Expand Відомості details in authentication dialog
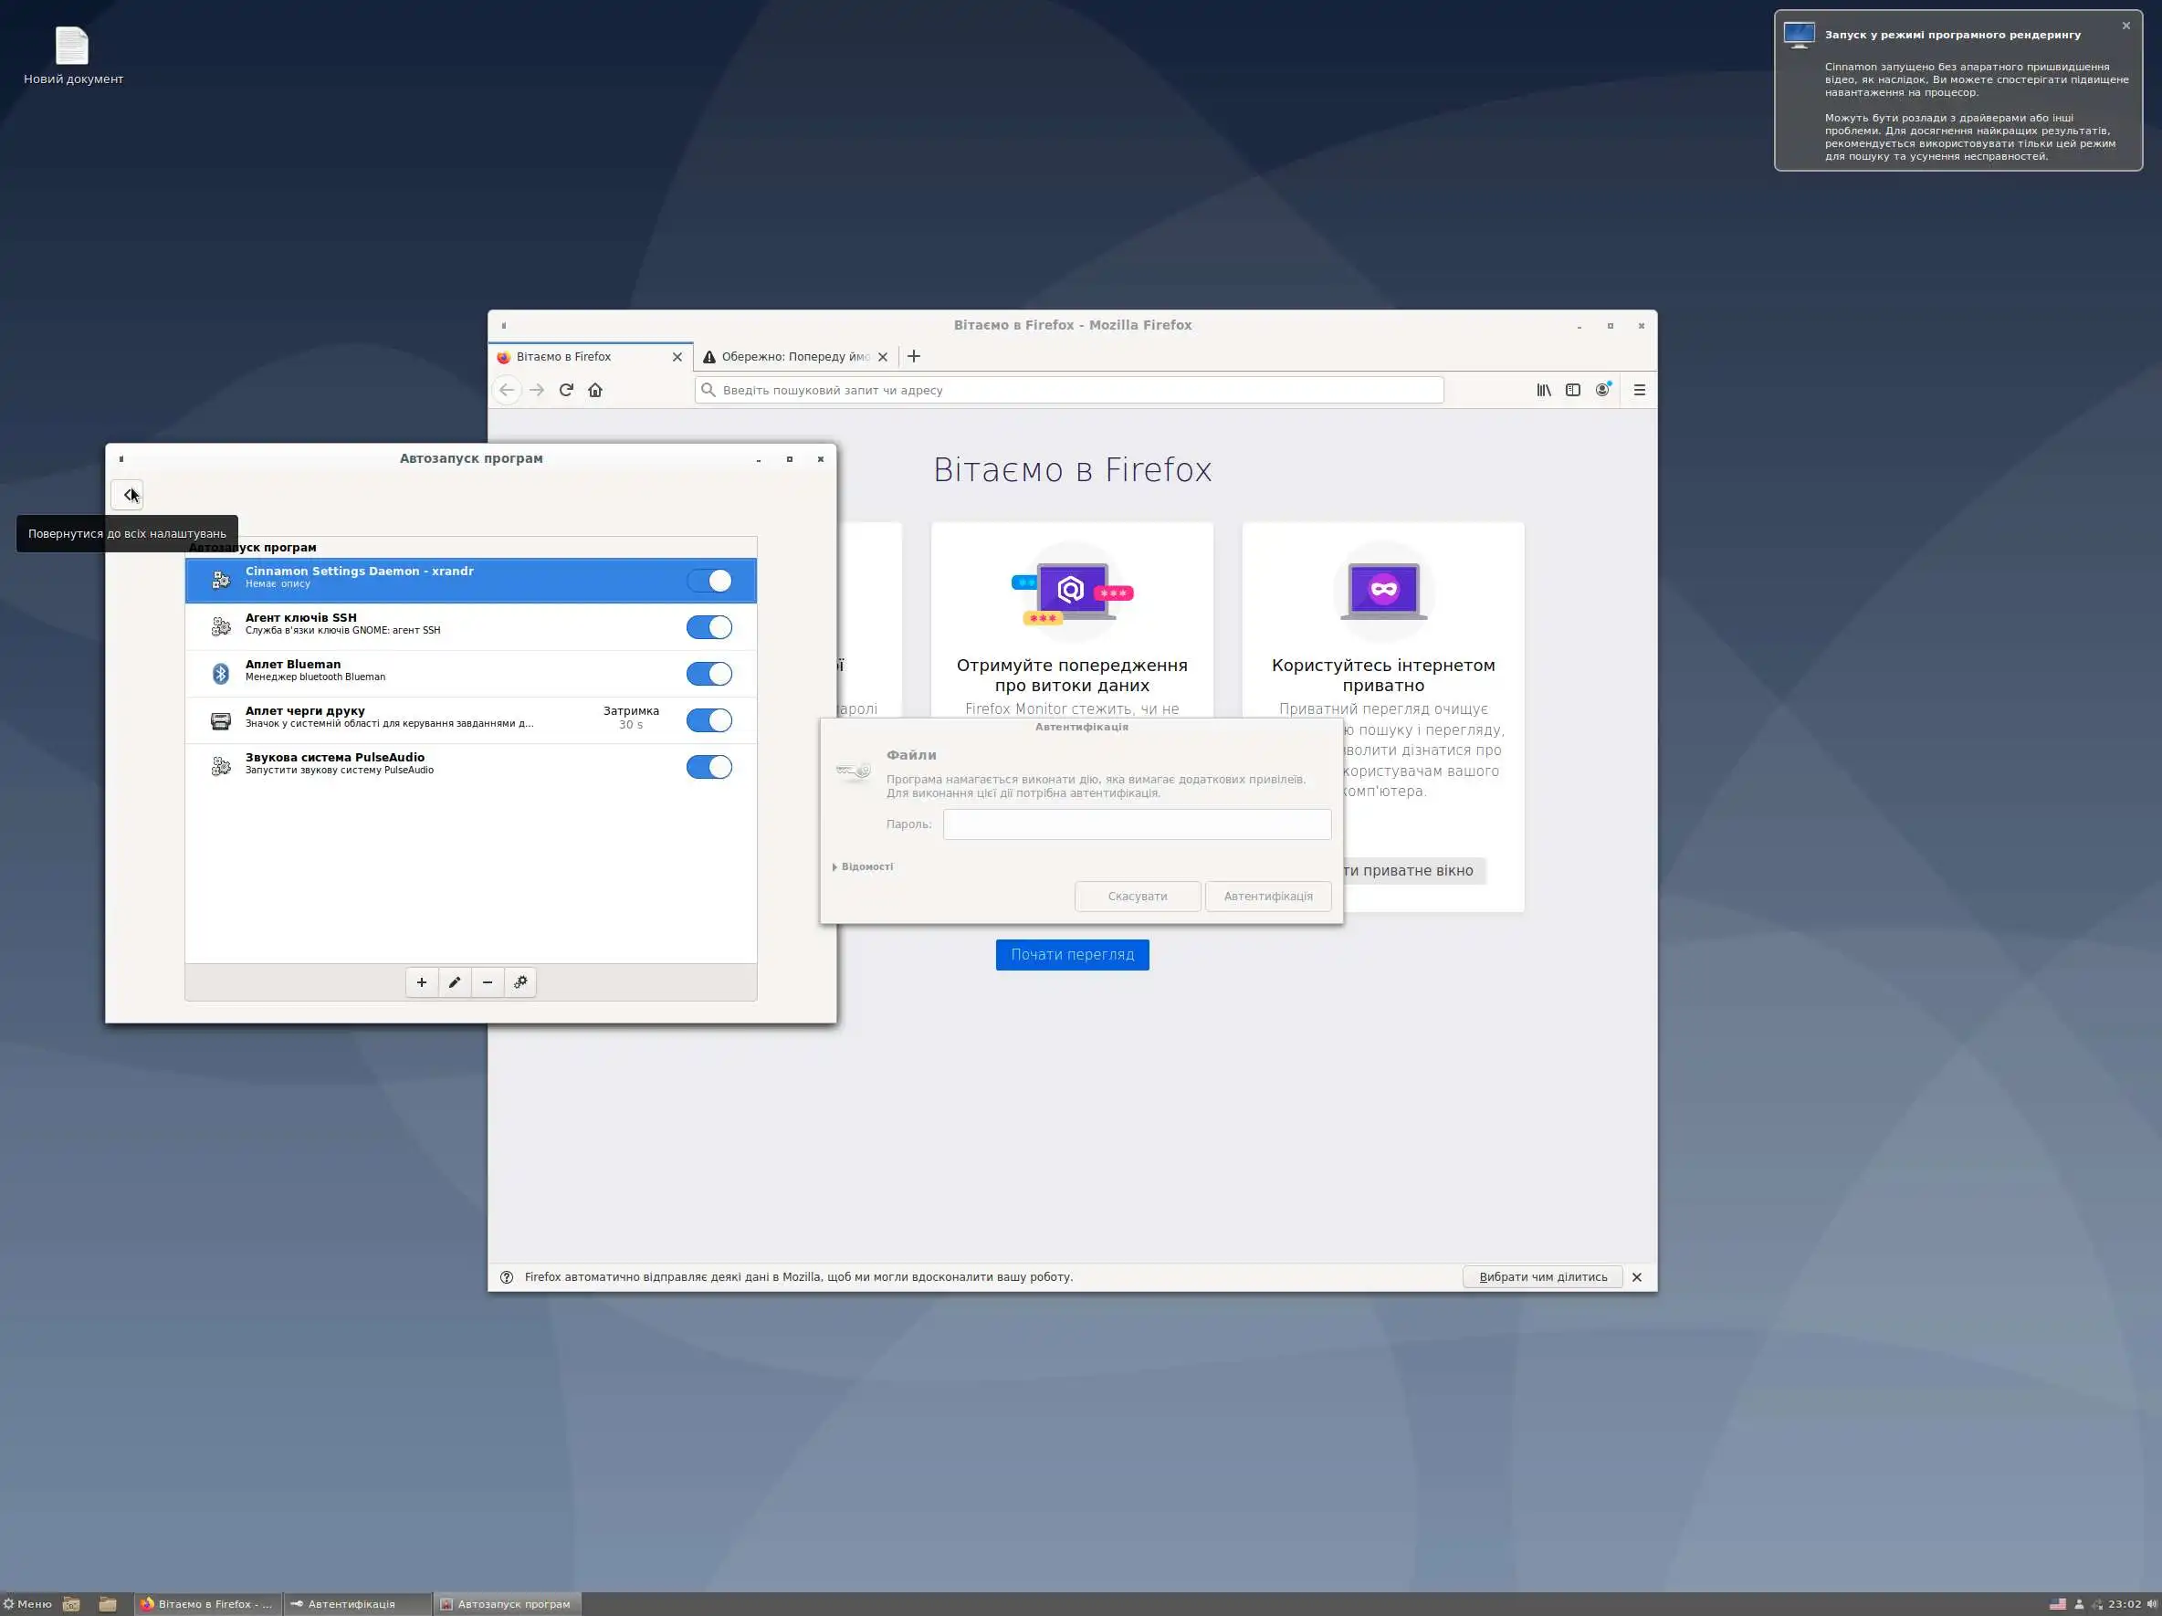2162x1616 pixels. click(862, 867)
